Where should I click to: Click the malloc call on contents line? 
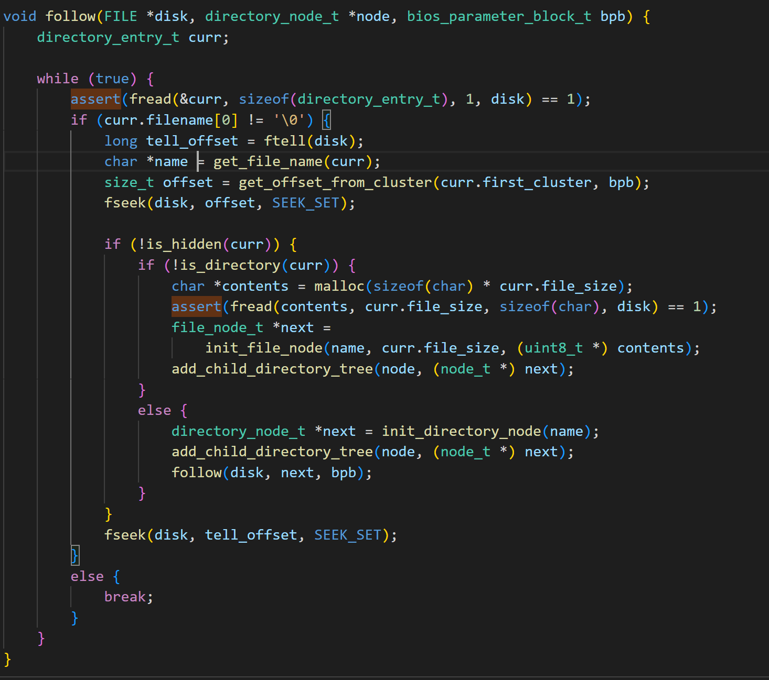[339, 287]
